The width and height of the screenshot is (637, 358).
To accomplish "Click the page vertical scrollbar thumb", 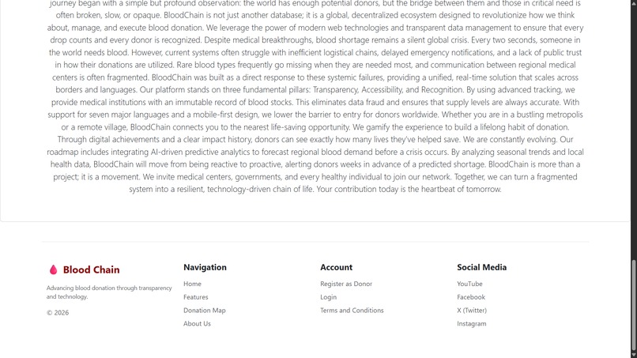I will 633,304.
